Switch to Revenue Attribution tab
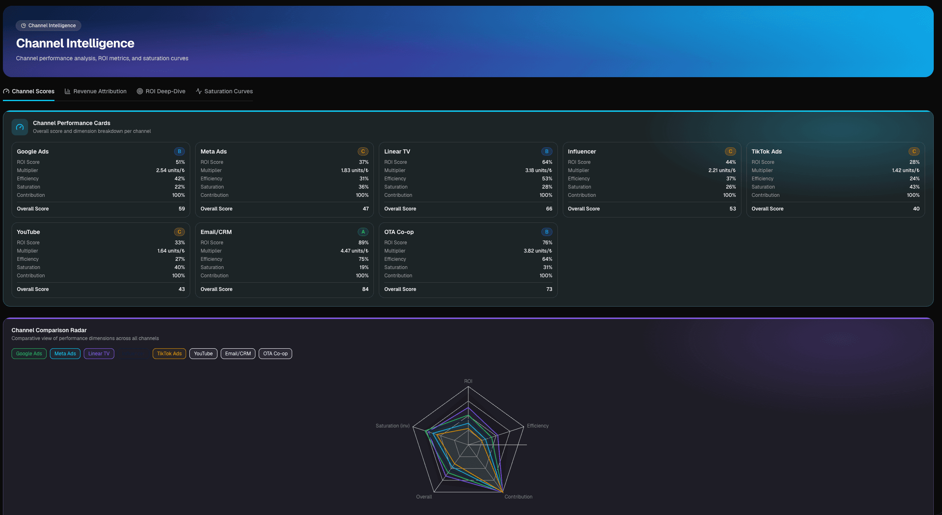 96,91
